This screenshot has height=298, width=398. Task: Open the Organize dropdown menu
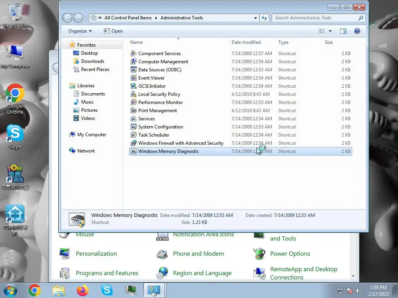(x=80, y=31)
